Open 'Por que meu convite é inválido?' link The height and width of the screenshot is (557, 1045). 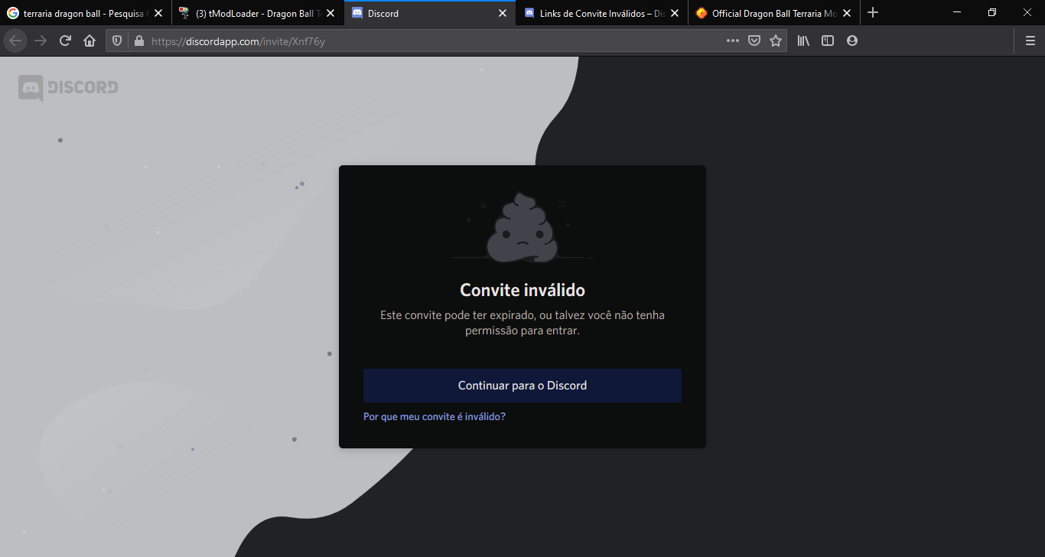(x=435, y=417)
